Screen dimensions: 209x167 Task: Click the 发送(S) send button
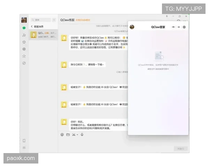181,149
